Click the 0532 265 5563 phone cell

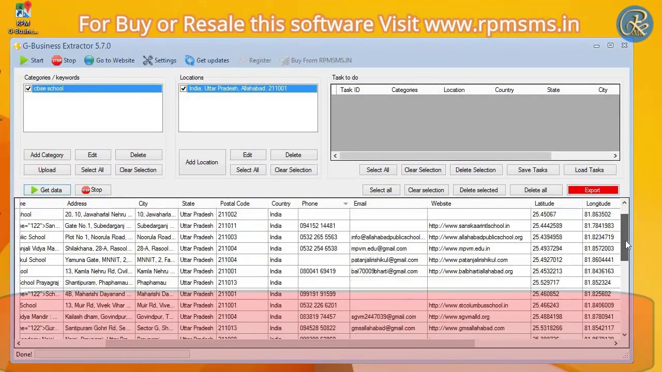tap(324, 237)
